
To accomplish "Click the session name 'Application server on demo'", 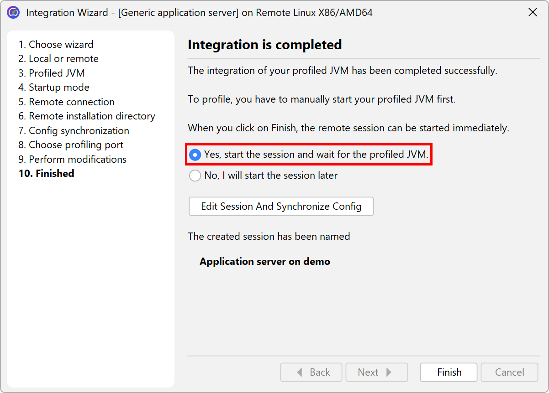I will pyautogui.click(x=264, y=262).
